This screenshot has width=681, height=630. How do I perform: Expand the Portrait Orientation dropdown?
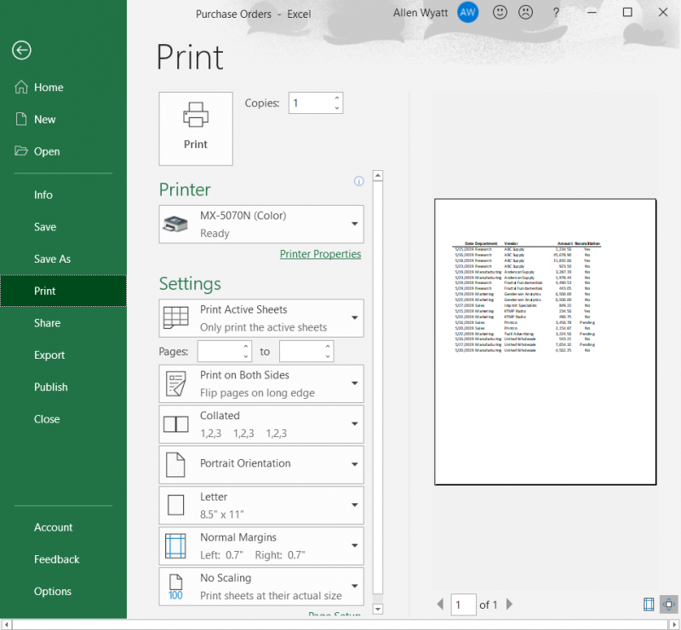tap(261, 465)
